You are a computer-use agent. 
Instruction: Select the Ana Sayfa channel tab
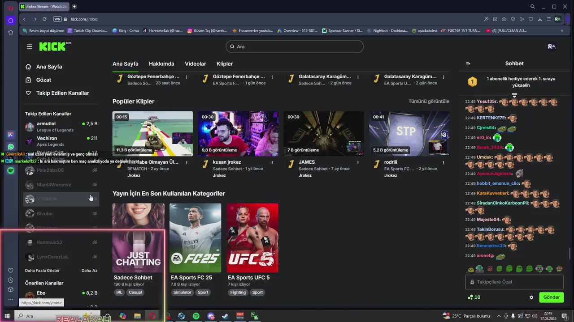[x=125, y=64]
